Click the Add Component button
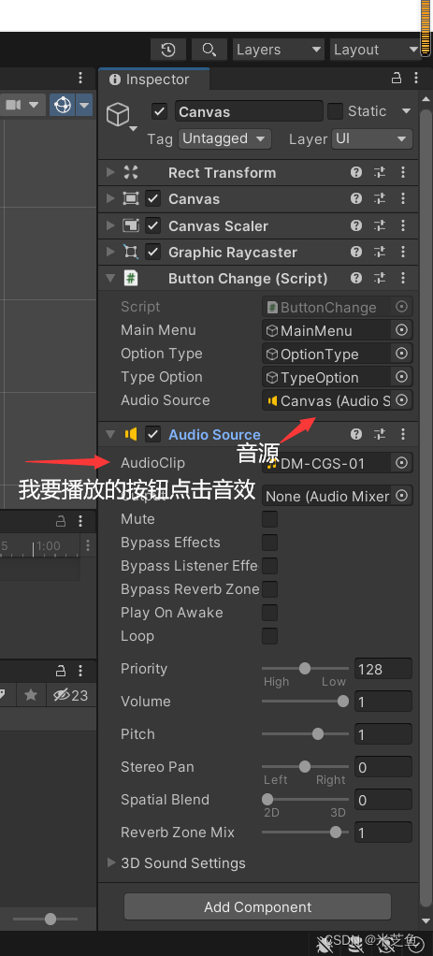 [257, 906]
